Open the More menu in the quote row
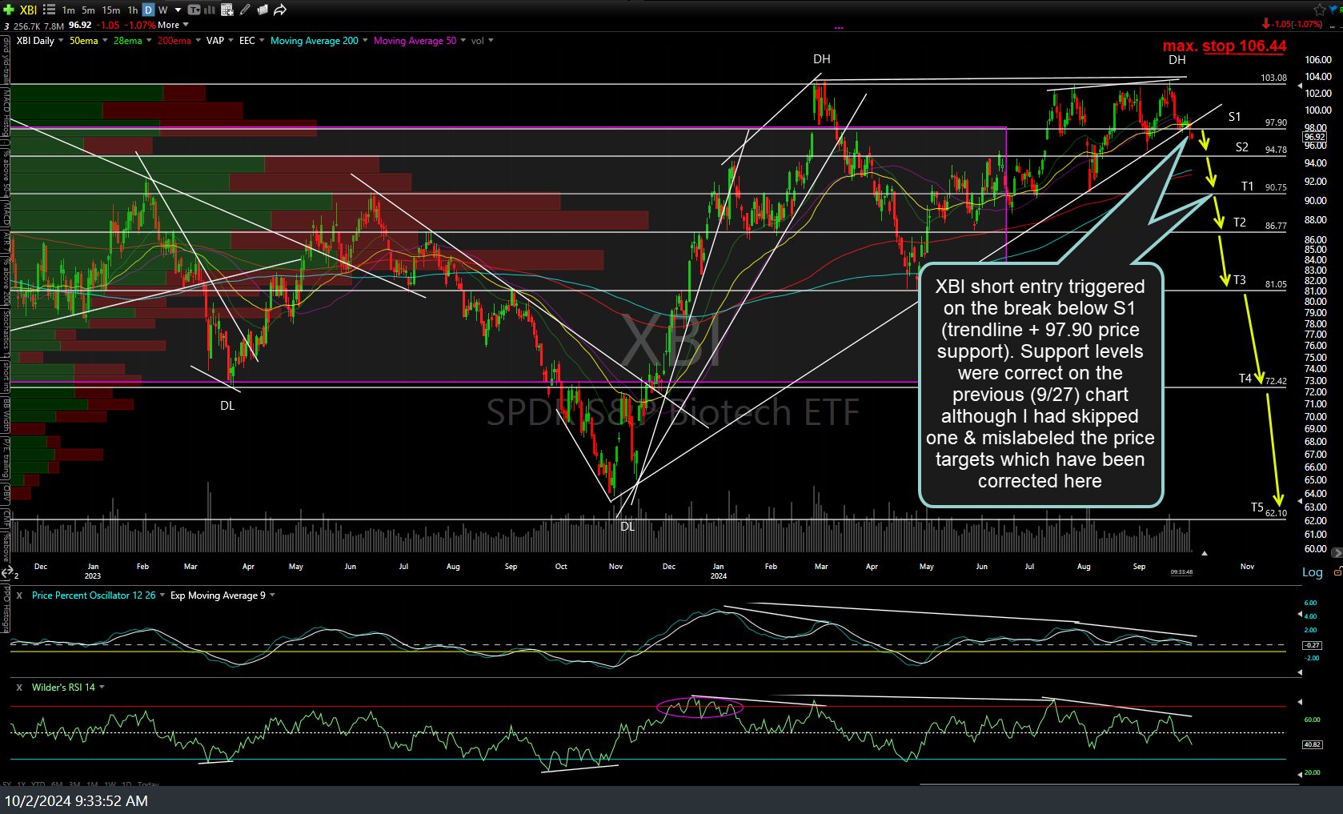This screenshot has height=814, width=1343. point(170,25)
